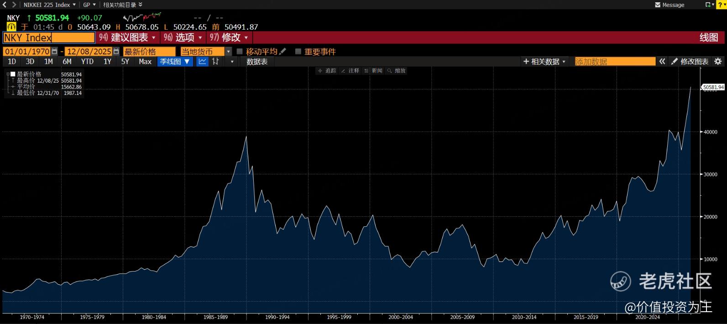Open the window export icon menu
The image size is (727, 324).
click(710, 5)
